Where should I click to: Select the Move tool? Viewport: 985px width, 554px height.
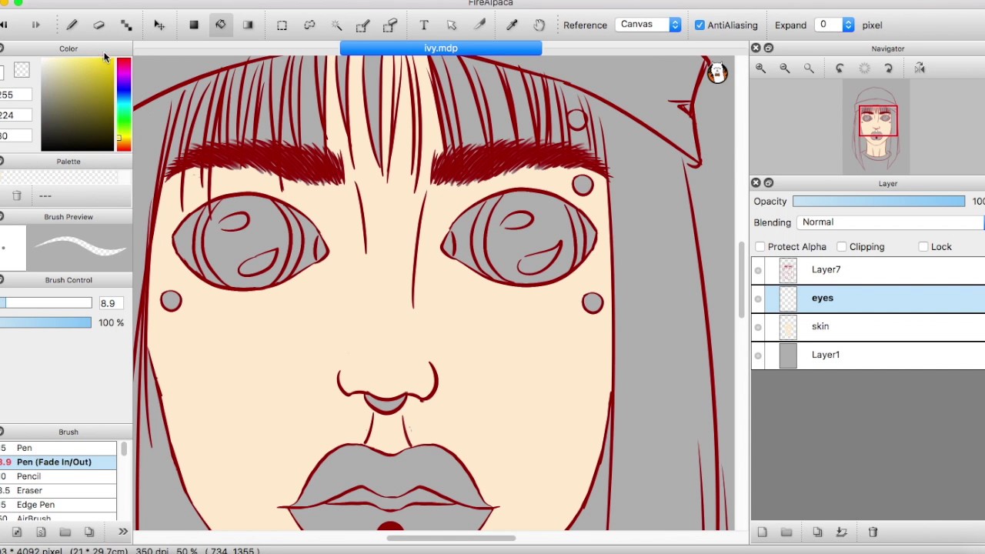(159, 25)
